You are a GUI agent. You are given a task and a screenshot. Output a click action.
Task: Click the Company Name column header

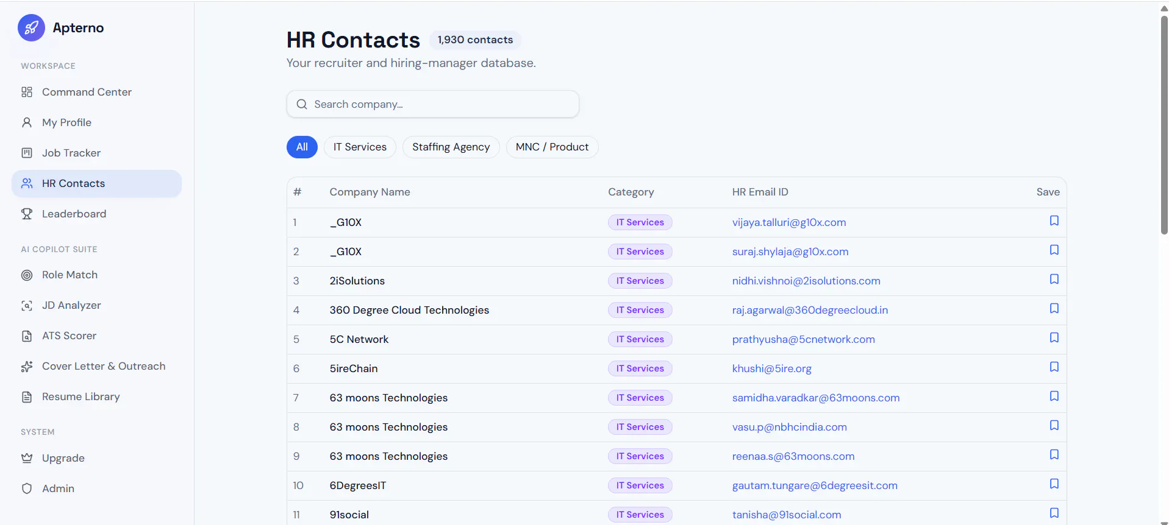point(370,192)
